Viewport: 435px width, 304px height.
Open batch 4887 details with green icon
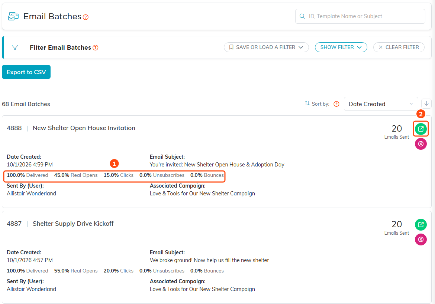click(421, 224)
